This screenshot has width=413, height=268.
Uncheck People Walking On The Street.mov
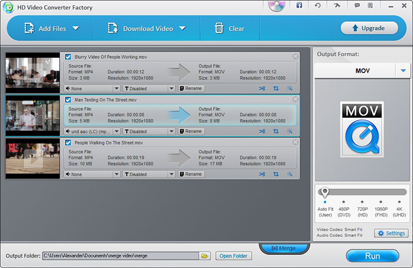click(x=68, y=143)
